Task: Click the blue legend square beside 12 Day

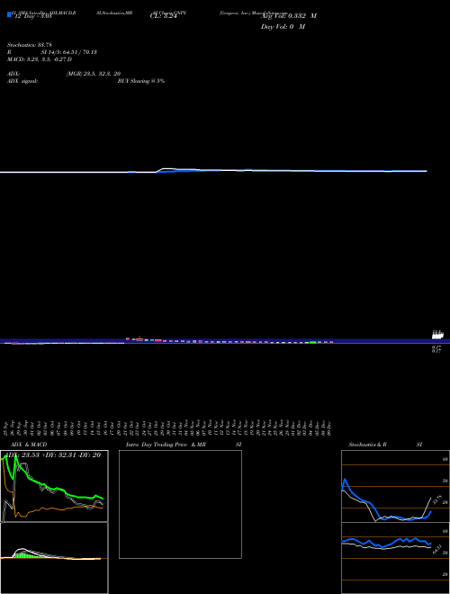Action: (10, 14)
